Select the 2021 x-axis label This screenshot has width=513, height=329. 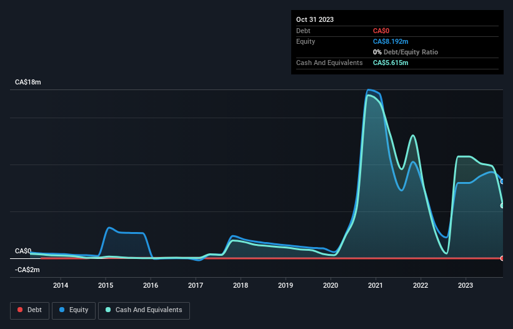(376, 285)
